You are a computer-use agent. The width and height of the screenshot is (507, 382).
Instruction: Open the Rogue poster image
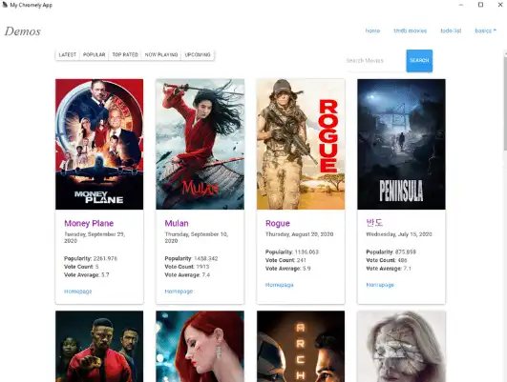301,144
